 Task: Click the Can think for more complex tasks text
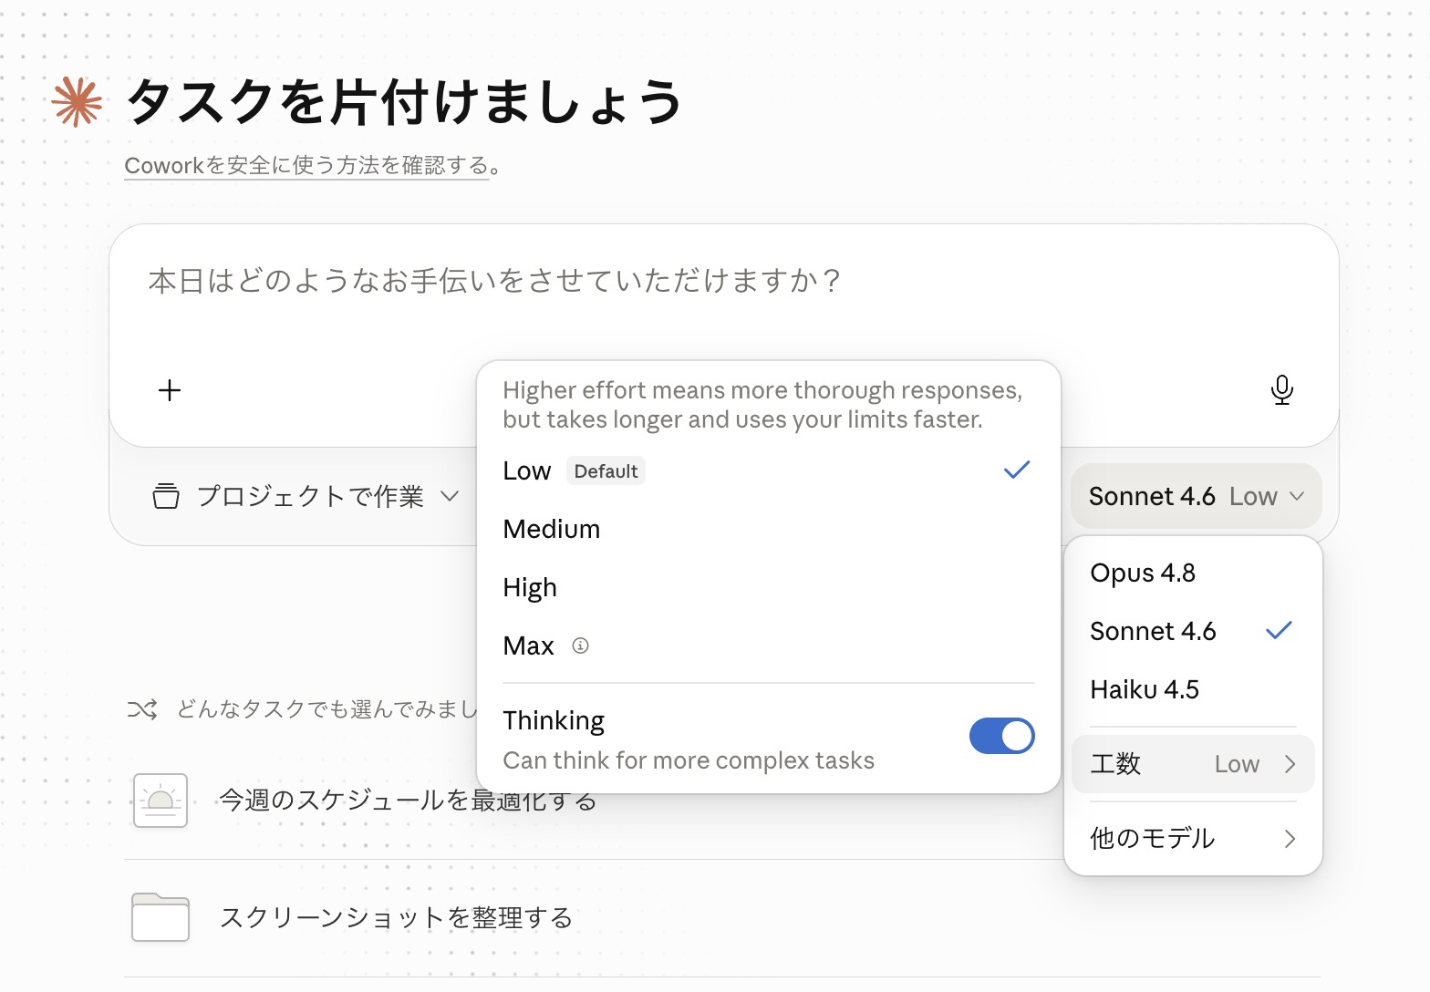click(689, 760)
